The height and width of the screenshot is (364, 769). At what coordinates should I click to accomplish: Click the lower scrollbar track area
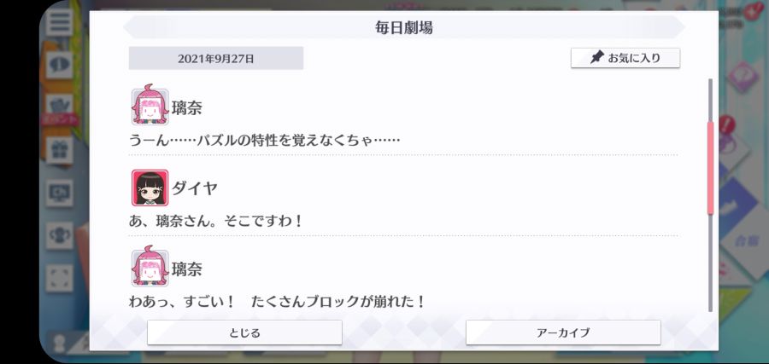click(x=710, y=263)
